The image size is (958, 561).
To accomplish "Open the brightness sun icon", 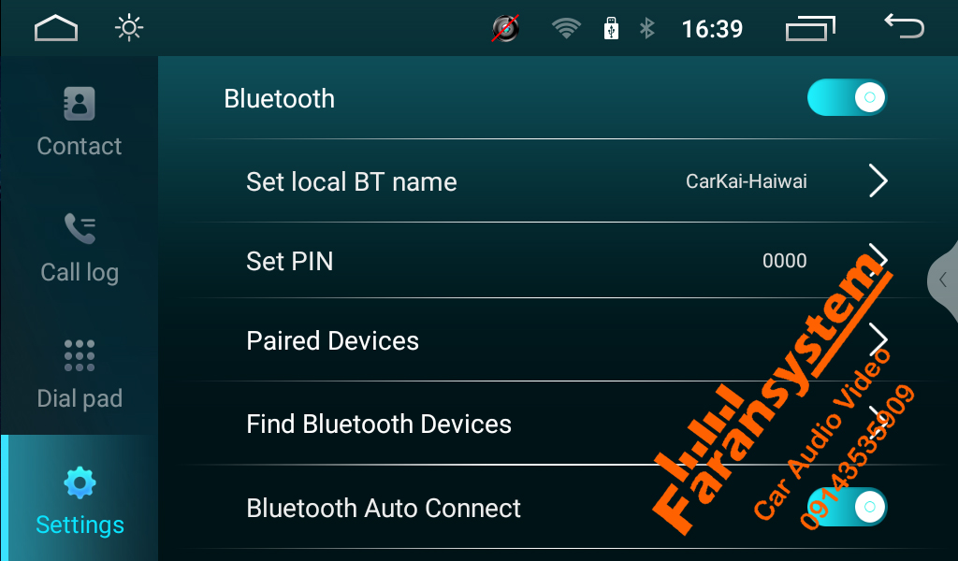I will coord(129,28).
